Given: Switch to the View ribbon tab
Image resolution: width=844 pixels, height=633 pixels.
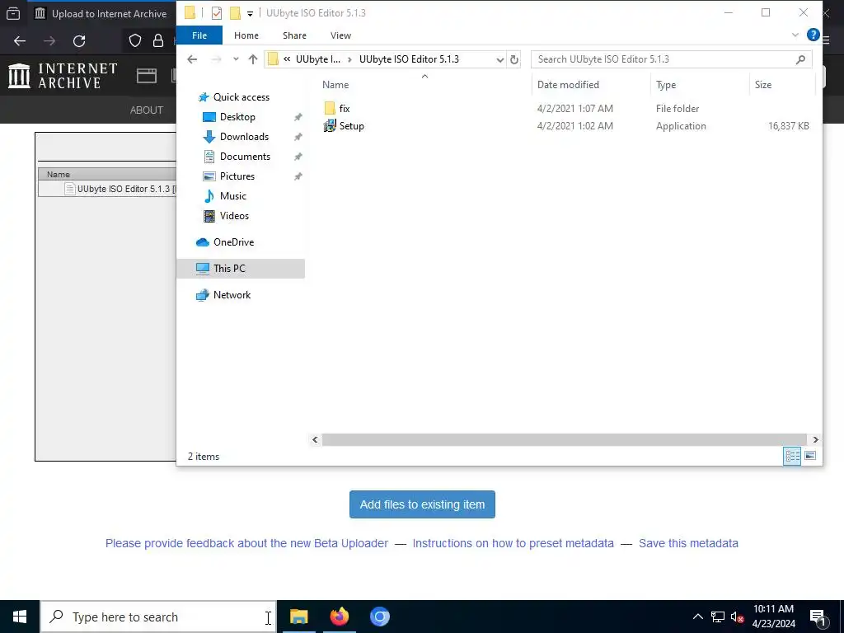Looking at the screenshot, I should coord(340,35).
